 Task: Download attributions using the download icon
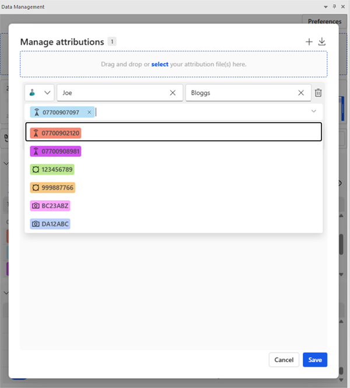tap(321, 41)
